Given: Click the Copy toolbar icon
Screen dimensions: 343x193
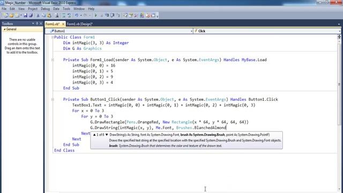Looking at the screenshot, I should click(x=43, y=16).
